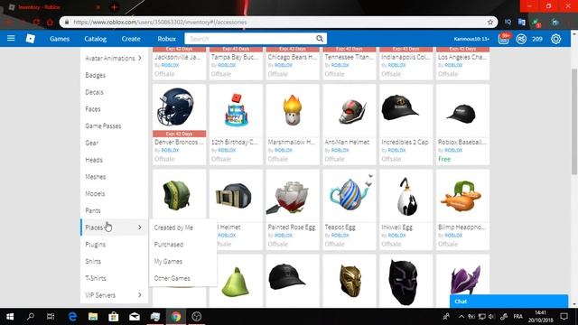
Task: Bookmark page with star icon
Action: (490, 22)
